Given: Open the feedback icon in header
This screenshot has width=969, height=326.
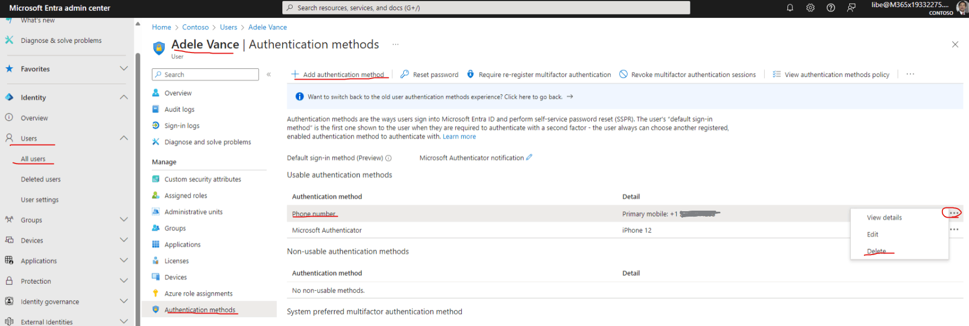Looking at the screenshot, I should (851, 8).
